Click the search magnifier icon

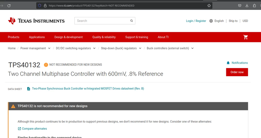pos(131,21)
